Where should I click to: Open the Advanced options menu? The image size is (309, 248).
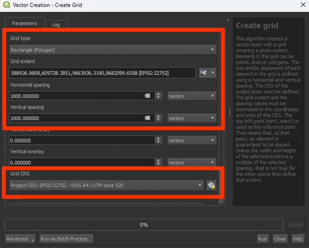pos(20,239)
